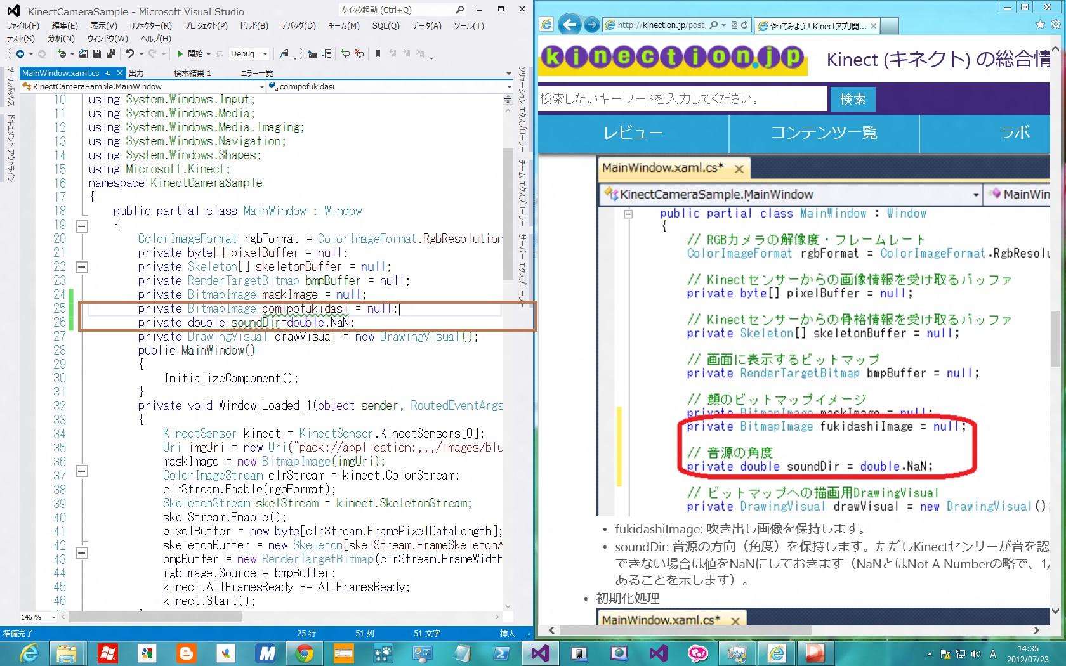Click the 検索 button on kinection.jp
1066x666 pixels.
[852, 99]
